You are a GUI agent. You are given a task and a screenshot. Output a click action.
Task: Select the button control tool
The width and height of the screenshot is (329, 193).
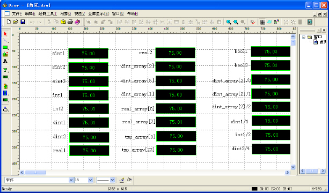(5, 109)
